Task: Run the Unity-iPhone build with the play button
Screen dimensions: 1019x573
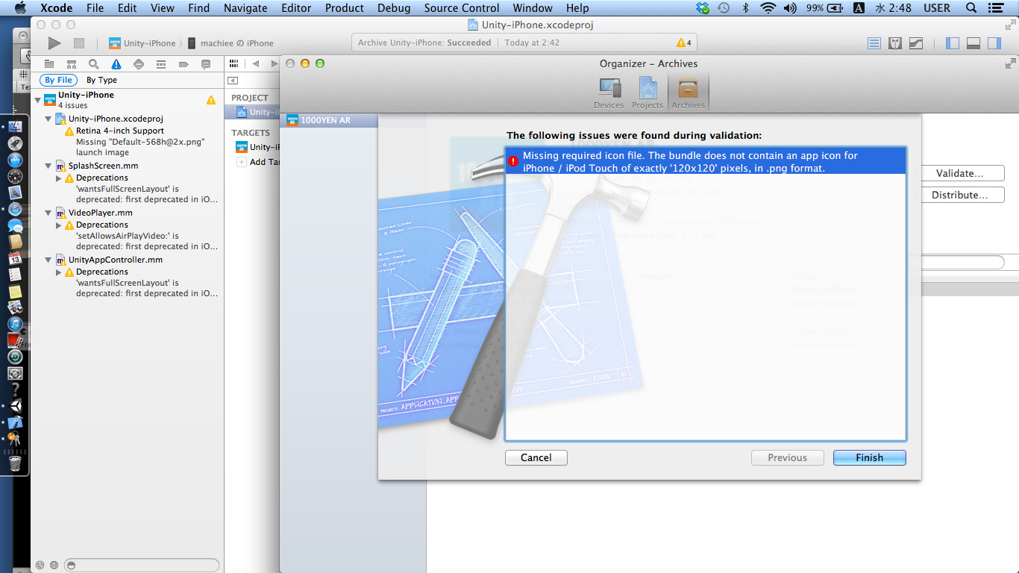Action: coord(54,43)
